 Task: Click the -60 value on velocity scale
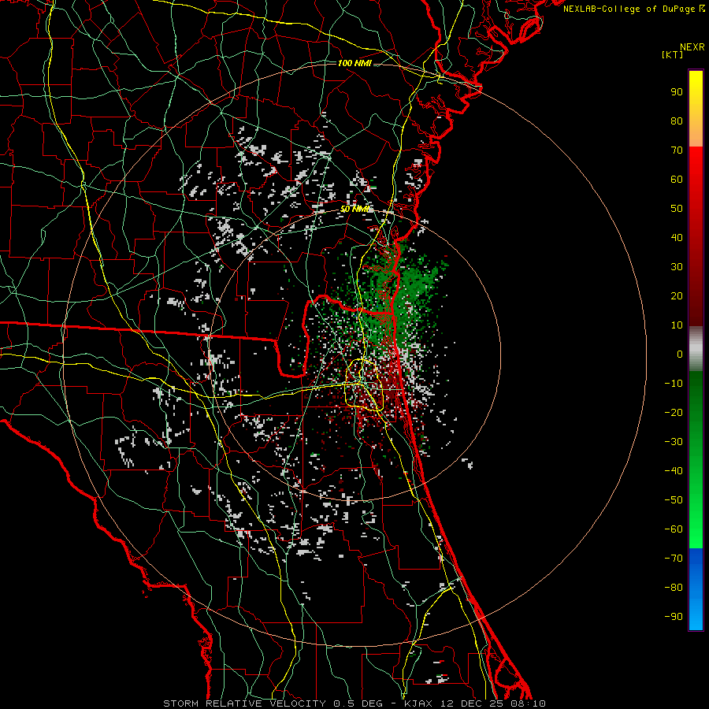[674, 529]
